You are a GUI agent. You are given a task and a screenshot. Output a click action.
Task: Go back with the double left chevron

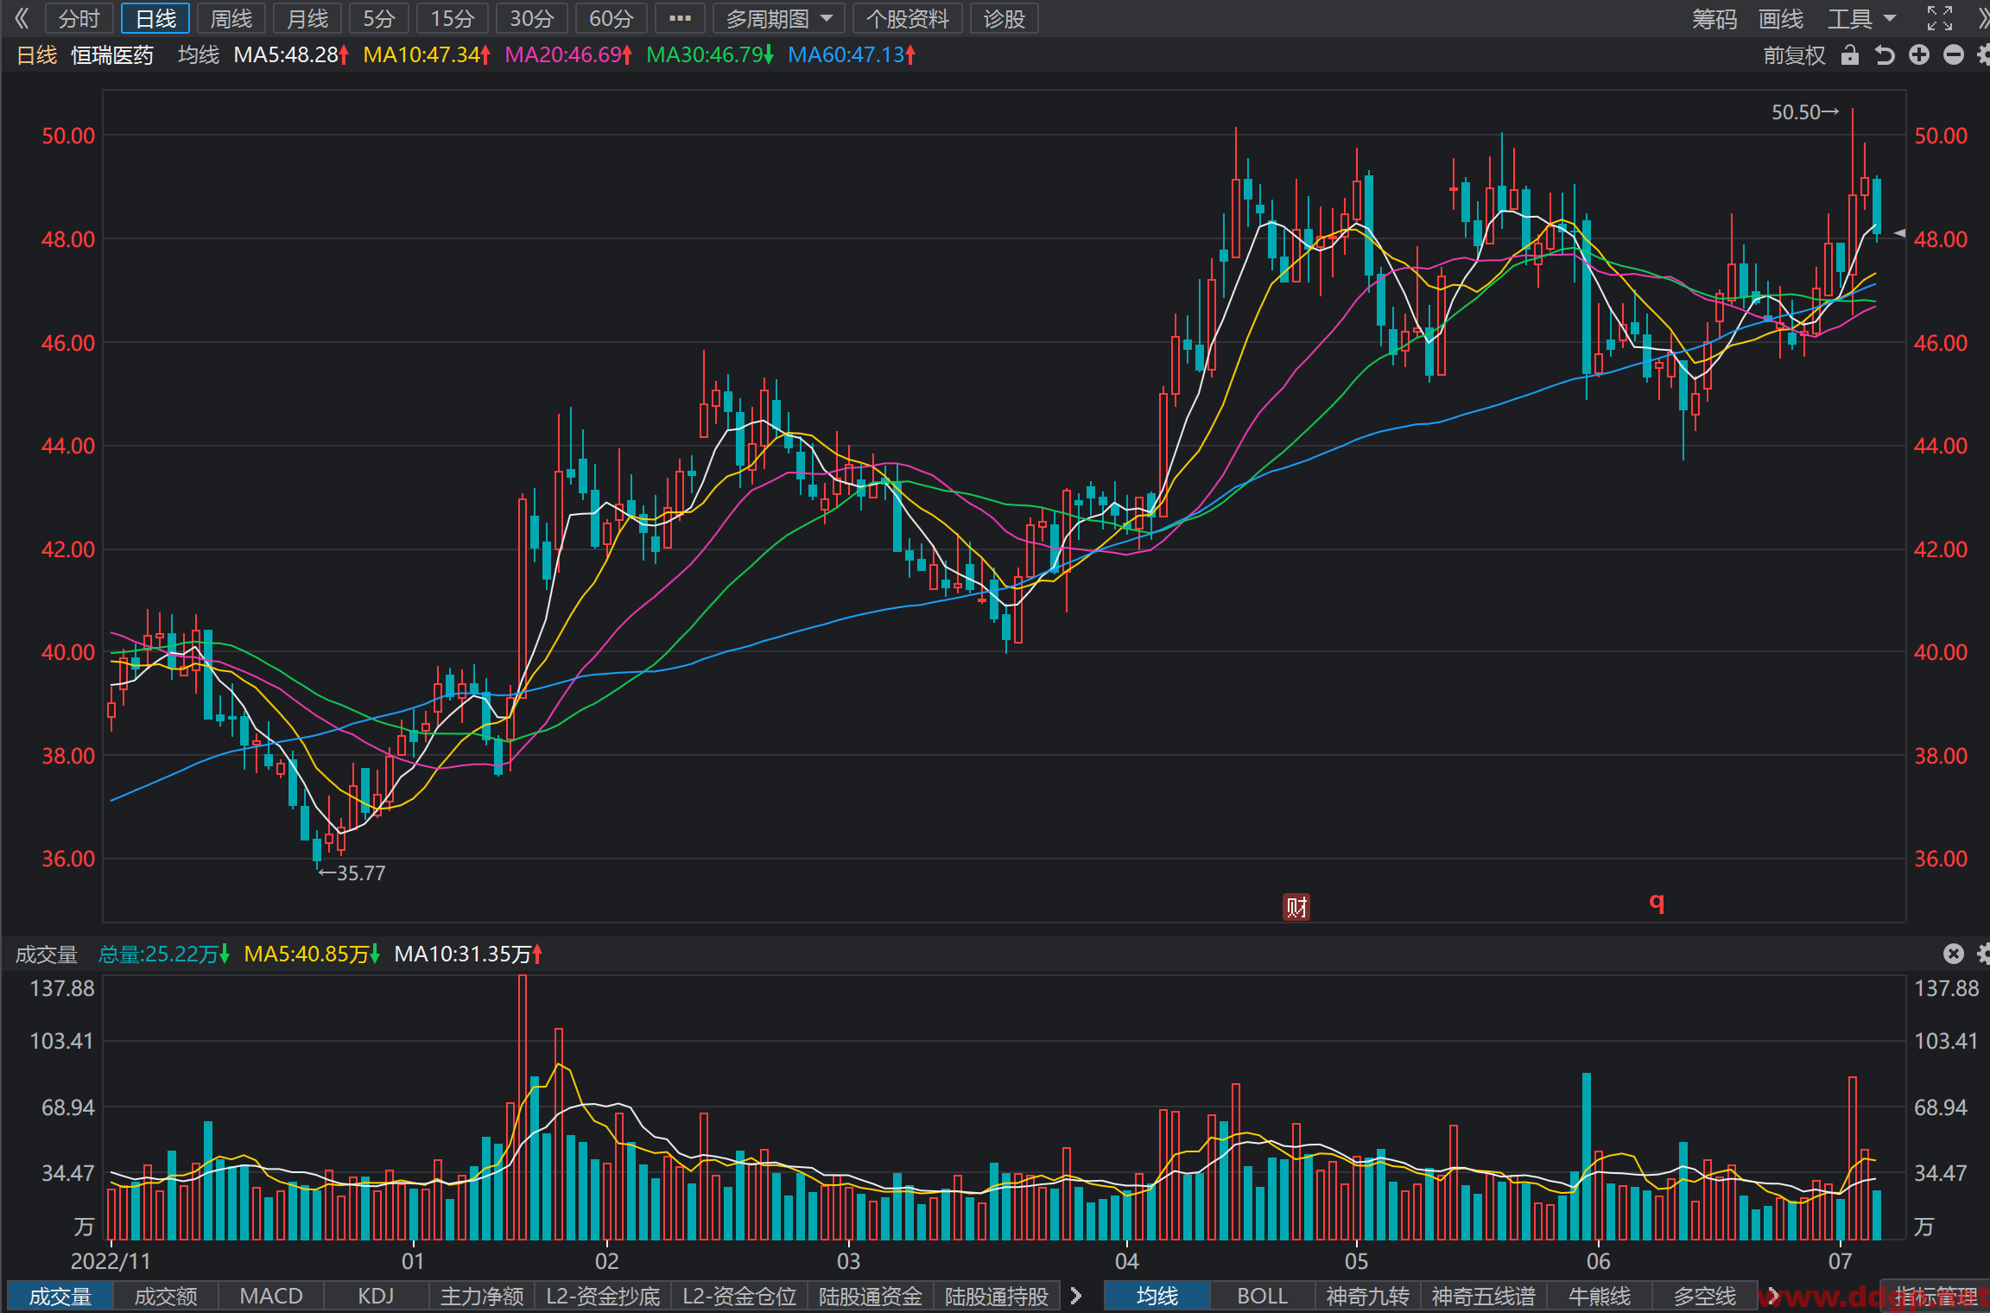(22, 18)
